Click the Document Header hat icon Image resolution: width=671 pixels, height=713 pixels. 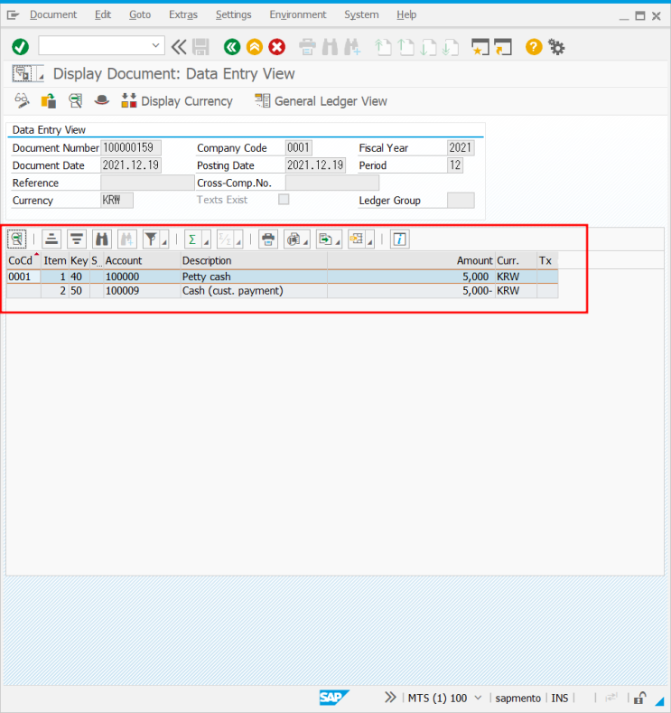pyautogui.click(x=101, y=101)
